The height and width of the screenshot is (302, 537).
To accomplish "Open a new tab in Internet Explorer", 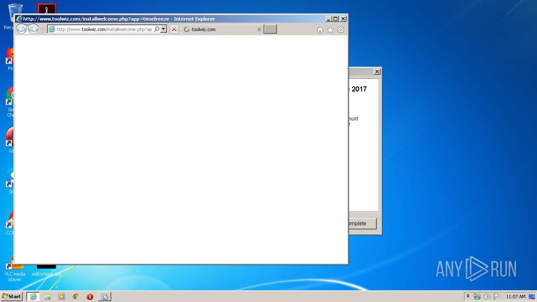I will 270,29.
